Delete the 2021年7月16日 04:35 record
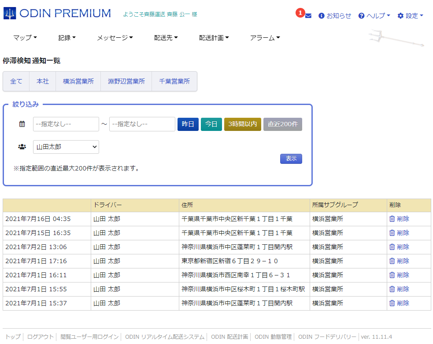The width and height of the screenshot is (433, 344). 399,219
